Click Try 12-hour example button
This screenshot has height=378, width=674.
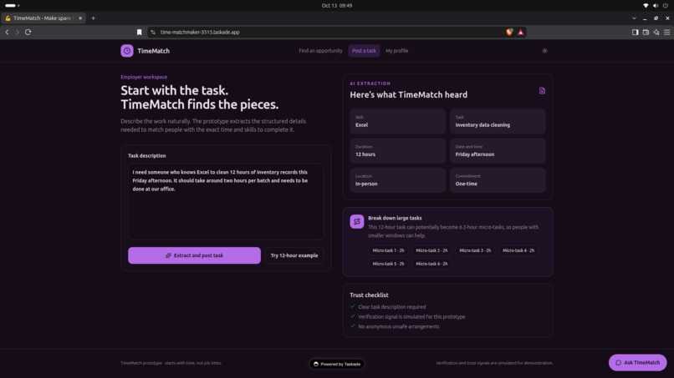294,255
